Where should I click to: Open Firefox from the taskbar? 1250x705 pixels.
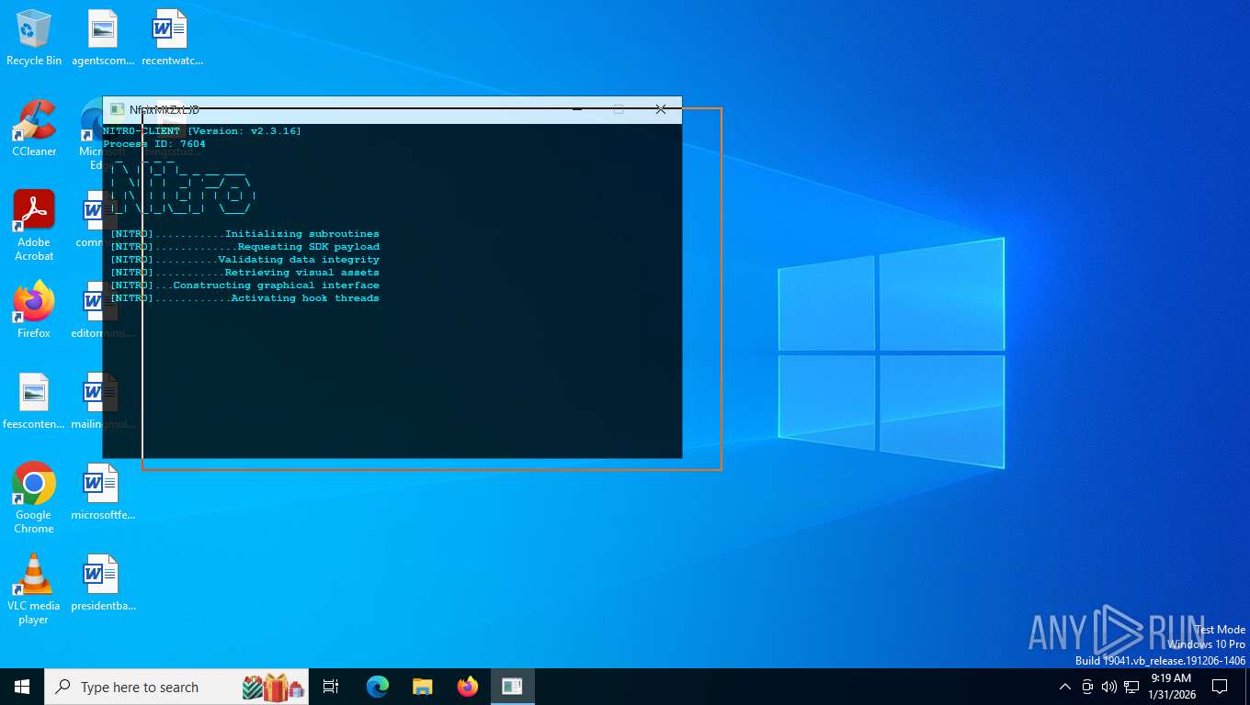pyautogui.click(x=467, y=687)
